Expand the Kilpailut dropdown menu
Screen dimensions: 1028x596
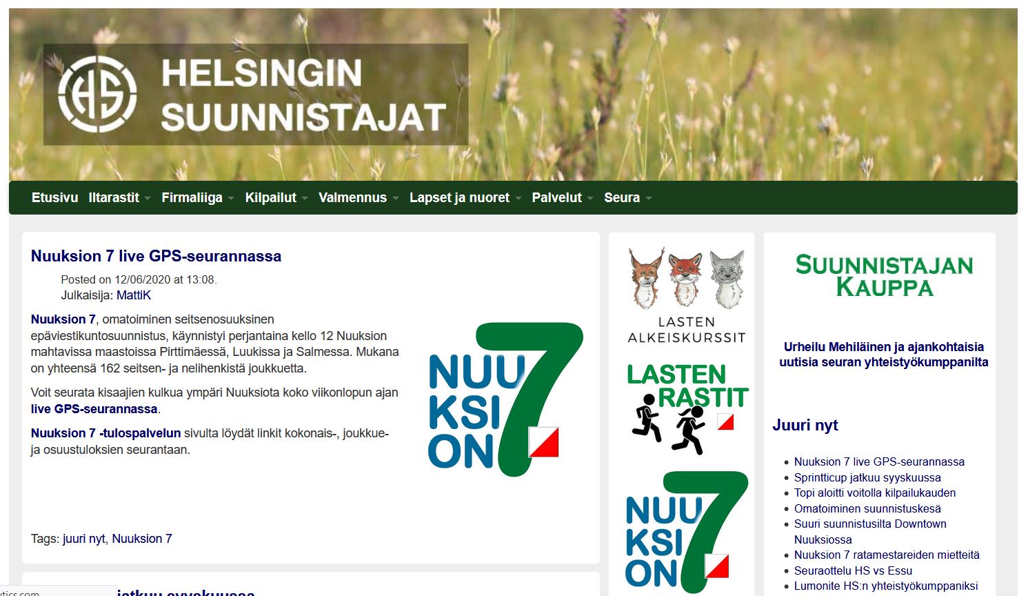[x=273, y=197]
